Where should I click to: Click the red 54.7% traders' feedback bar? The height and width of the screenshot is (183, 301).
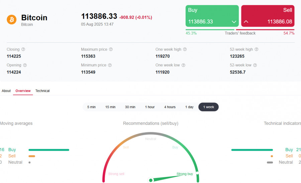tap(265, 30)
